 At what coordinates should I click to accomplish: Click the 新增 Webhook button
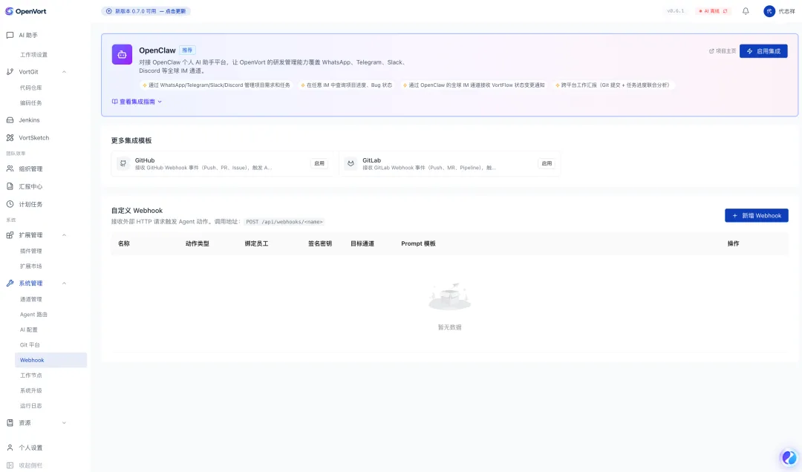(x=757, y=216)
